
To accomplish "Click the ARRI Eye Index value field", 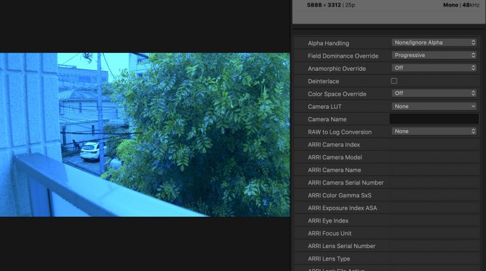I will tap(434, 221).
